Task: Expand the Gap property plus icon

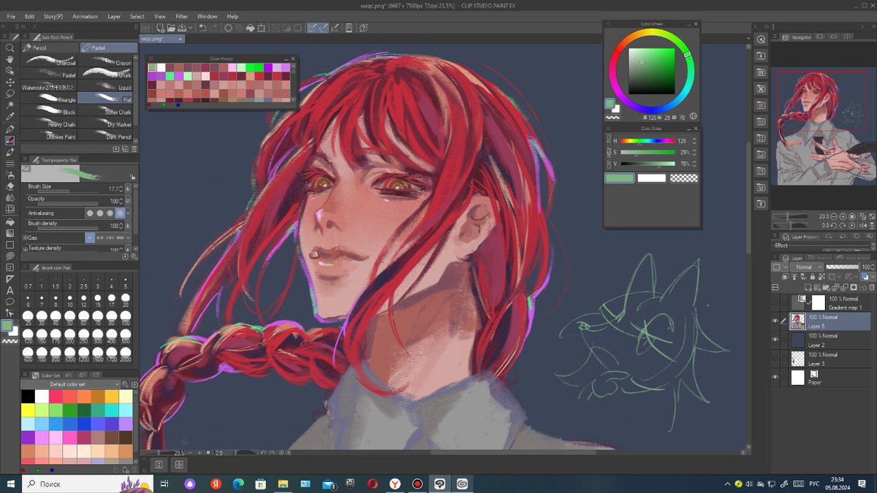Action: click(24, 237)
